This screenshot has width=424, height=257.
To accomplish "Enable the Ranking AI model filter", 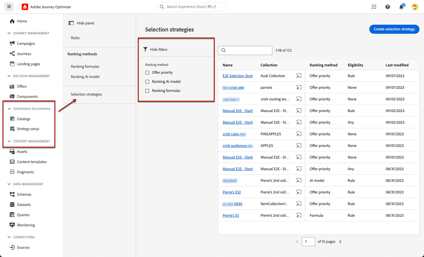I will pos(147,81).
